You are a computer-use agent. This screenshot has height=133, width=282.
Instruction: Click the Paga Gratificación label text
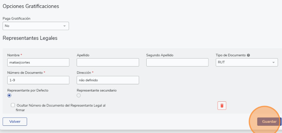[17, 18]
